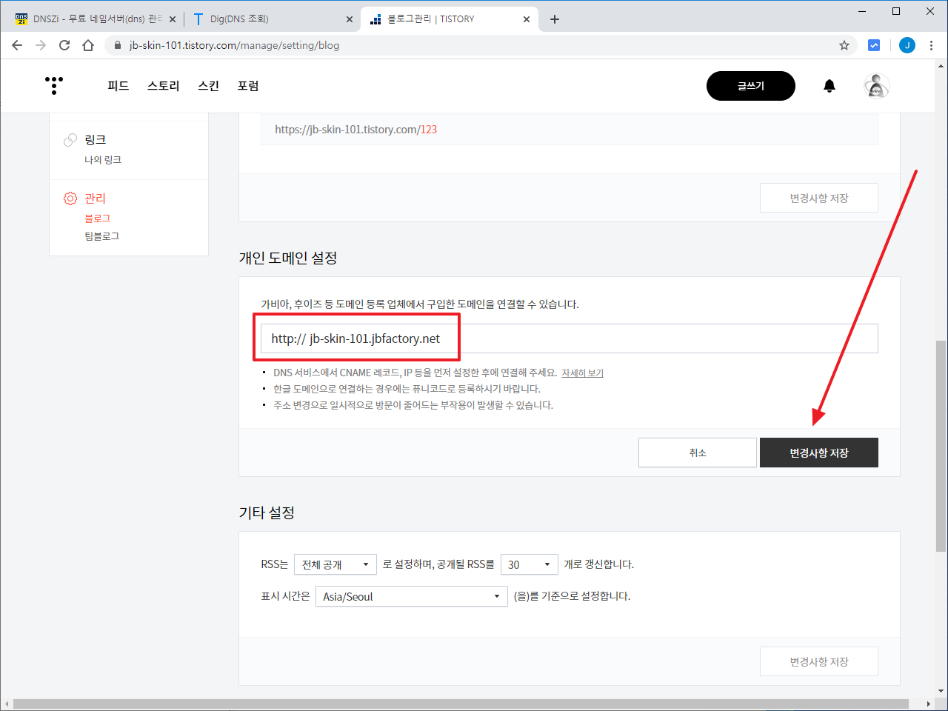948x711 pixels.
Task: Open the 스킨 menu
Action: [209, 86]
